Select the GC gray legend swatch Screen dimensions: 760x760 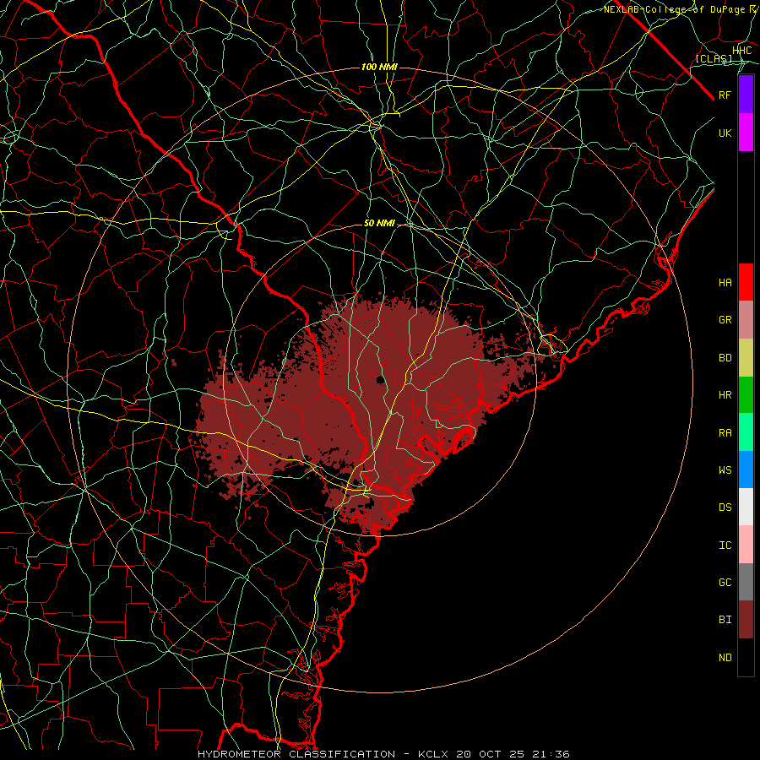point(746,582)
